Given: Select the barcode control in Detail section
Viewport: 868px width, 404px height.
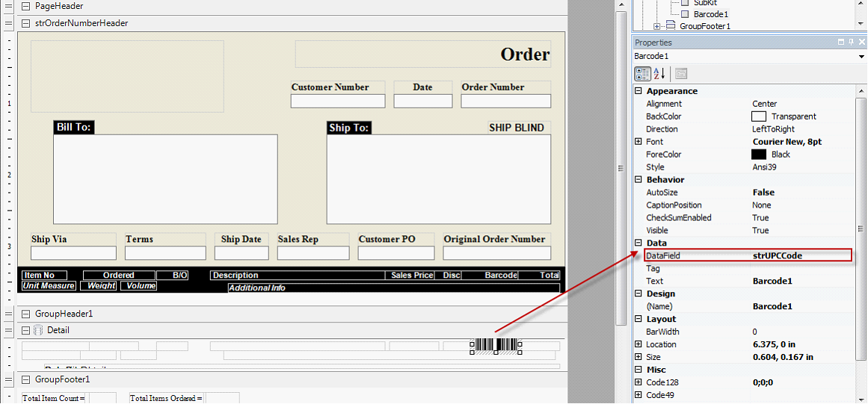Looking at the screenshot, I should (496, 346).
